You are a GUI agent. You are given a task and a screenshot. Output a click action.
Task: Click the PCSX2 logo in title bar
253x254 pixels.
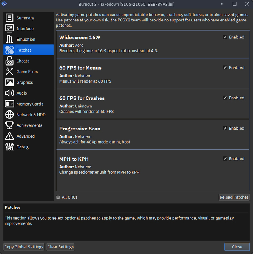pyautogui.click(x=4, y=3)
